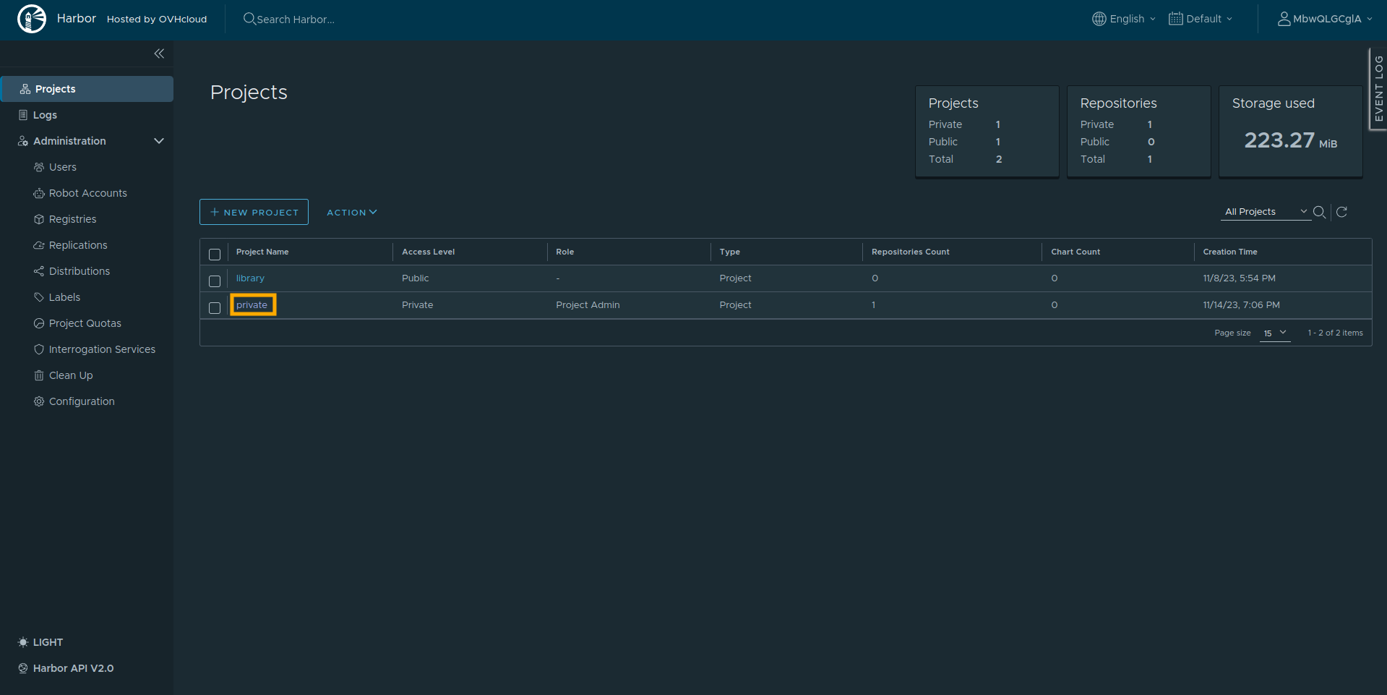Click the Replications cloud icon
Viewport: 1387px width, 695px height.
pyautogui.click(x=39, y=245)
